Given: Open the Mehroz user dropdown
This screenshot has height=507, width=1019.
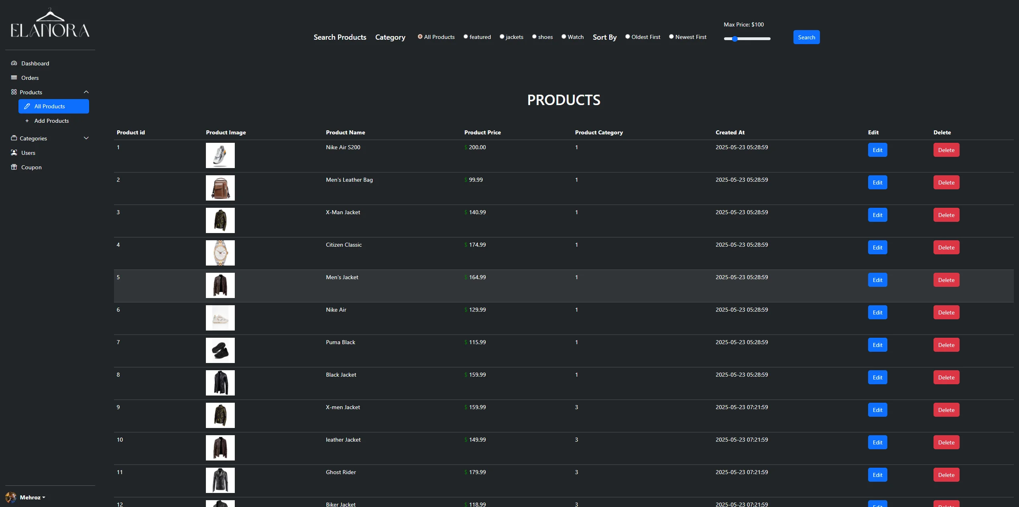Looking at the screenshot, I should click(x=33, y=497).
